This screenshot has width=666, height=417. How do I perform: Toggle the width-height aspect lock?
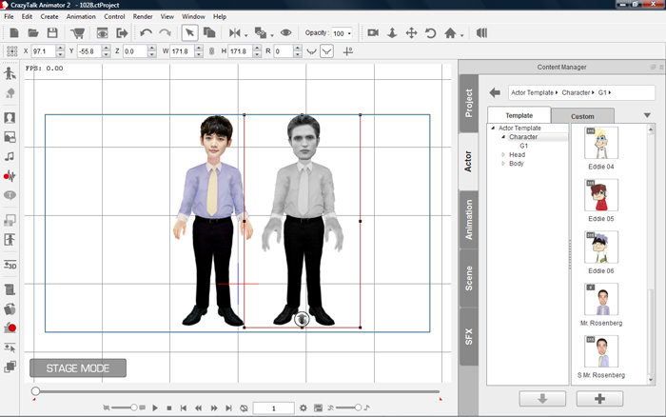click(x=210, y=50)
